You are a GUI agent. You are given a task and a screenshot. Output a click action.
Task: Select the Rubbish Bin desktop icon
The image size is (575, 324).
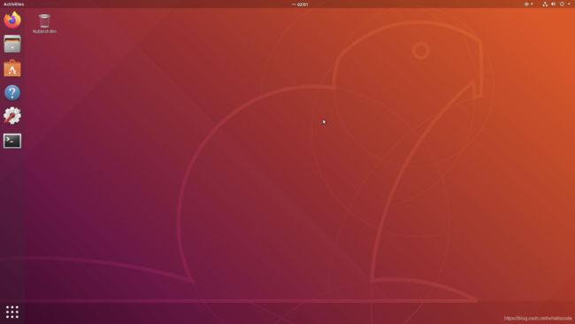pyautogui.click(x=44, y=24)
